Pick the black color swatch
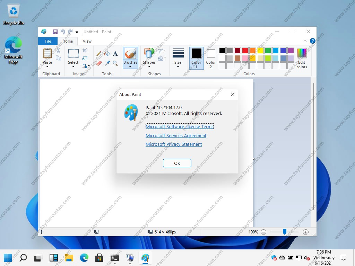 point(222,51)
